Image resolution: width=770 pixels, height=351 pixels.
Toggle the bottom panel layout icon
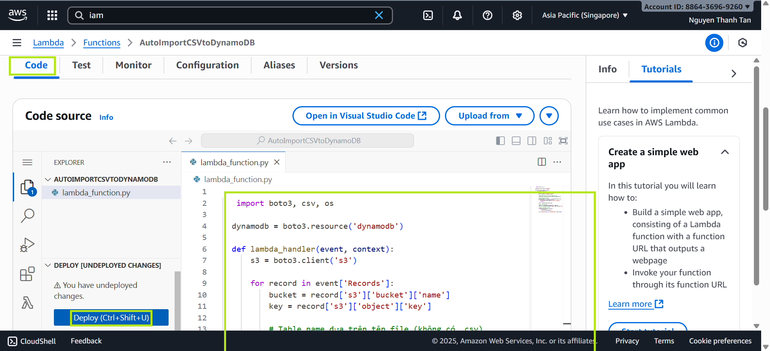pos(516,141)
